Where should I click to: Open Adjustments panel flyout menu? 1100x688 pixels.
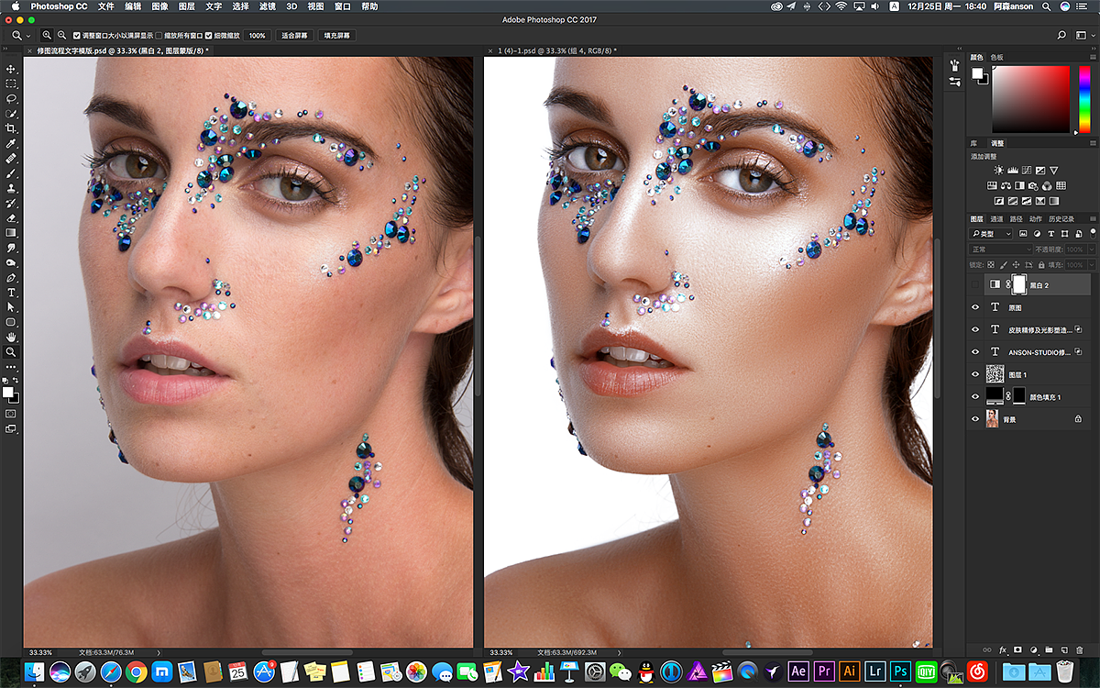point(1093,143)
